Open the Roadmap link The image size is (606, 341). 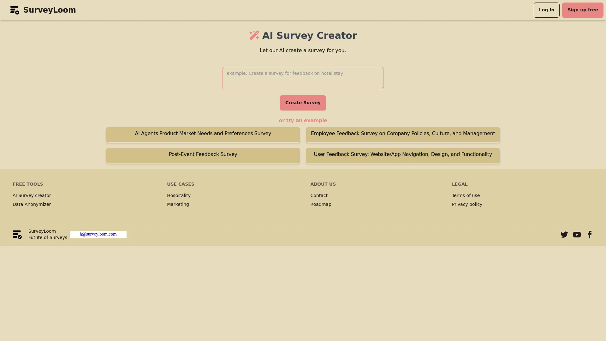pos(321,204)
